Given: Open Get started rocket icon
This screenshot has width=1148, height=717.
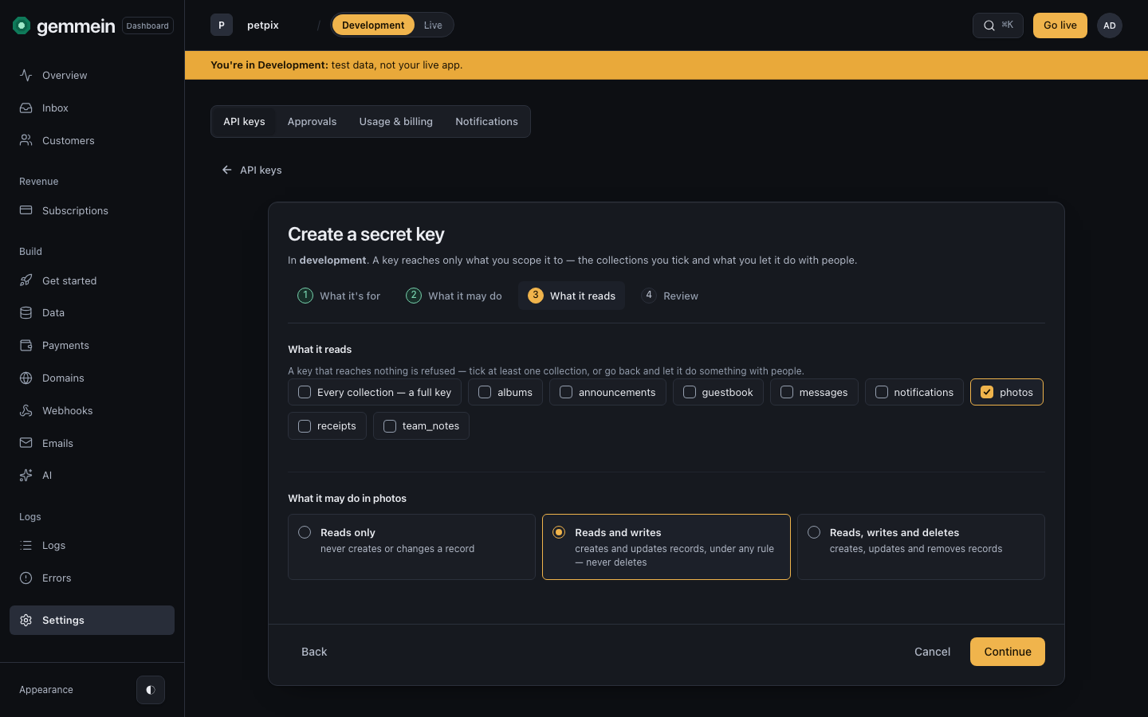Looking at the screenshot, I should 26,280.
